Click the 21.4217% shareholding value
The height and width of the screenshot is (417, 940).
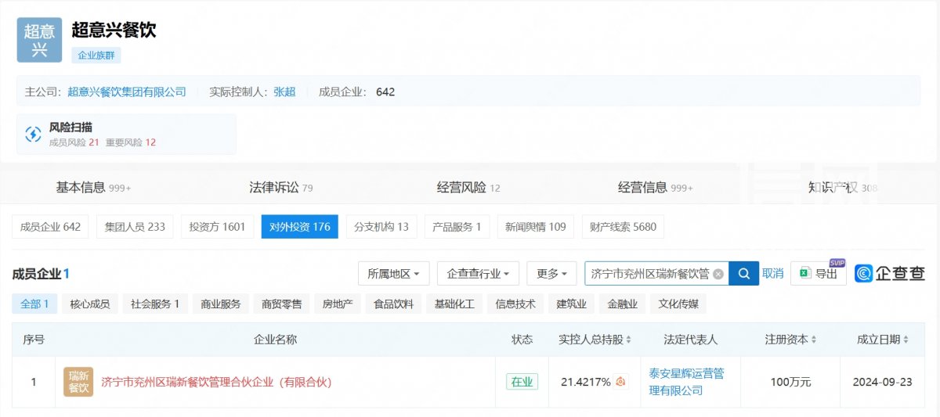pyautogui.click(x=585, y=382)
